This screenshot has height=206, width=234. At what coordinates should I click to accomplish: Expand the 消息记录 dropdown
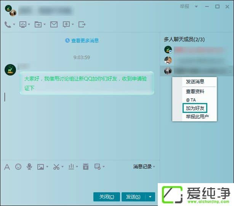(x=144, y=167)
